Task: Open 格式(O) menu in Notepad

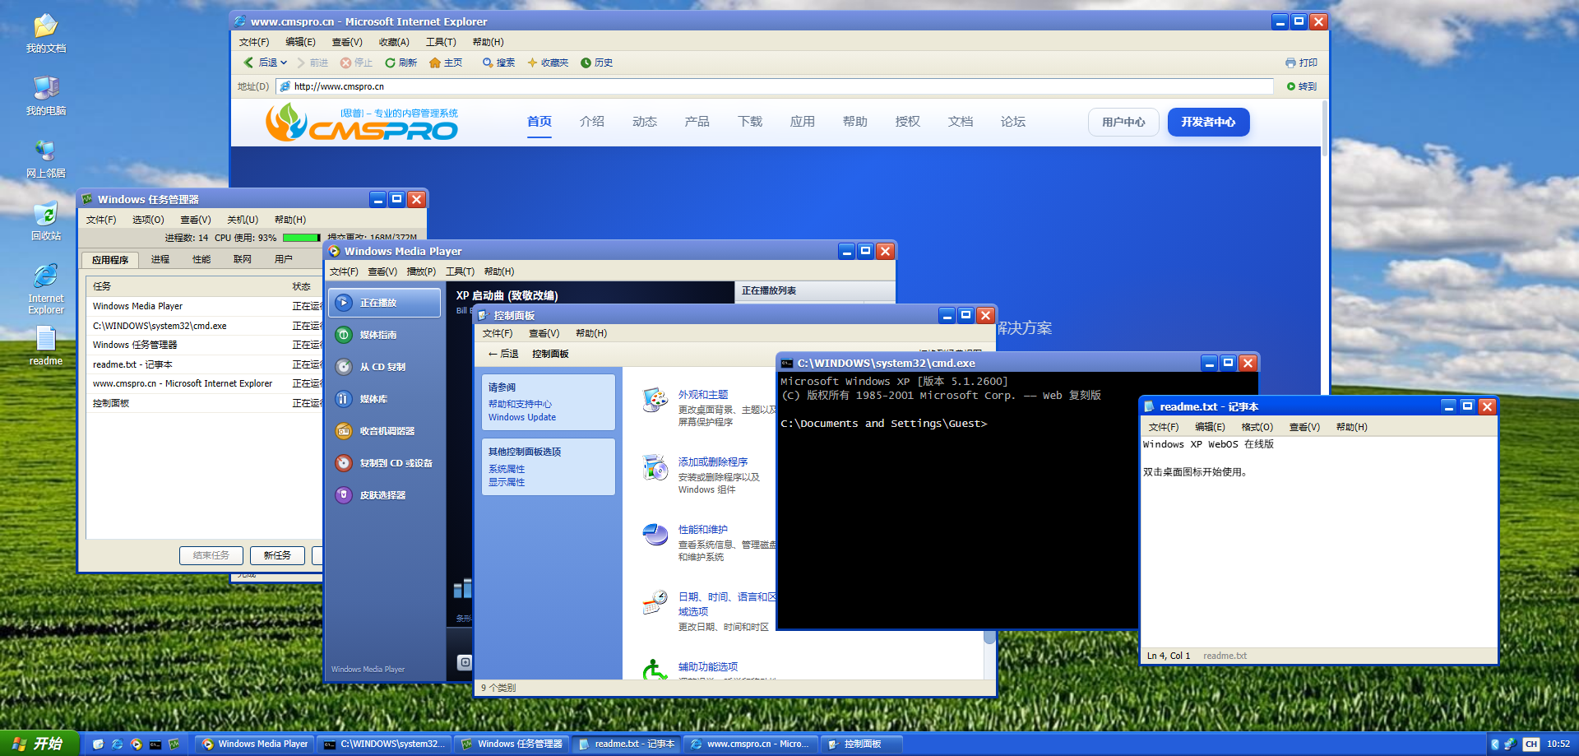Action: (x=1257, y=427)
